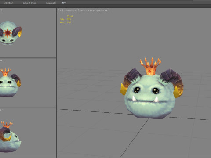Screen dimensions: 211x158
Task: Click the ribbon display toggle icon
Action: click(x=63, y=3)
